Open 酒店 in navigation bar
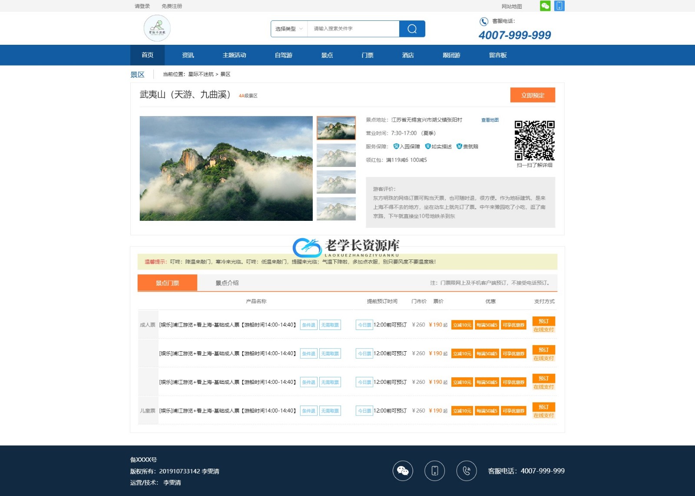The image size is (695, 496). (408, 55)
